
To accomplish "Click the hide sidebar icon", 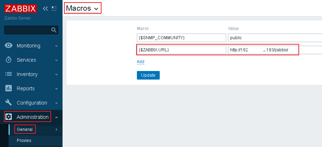I will pyautogui.click(x=54, y=9).
